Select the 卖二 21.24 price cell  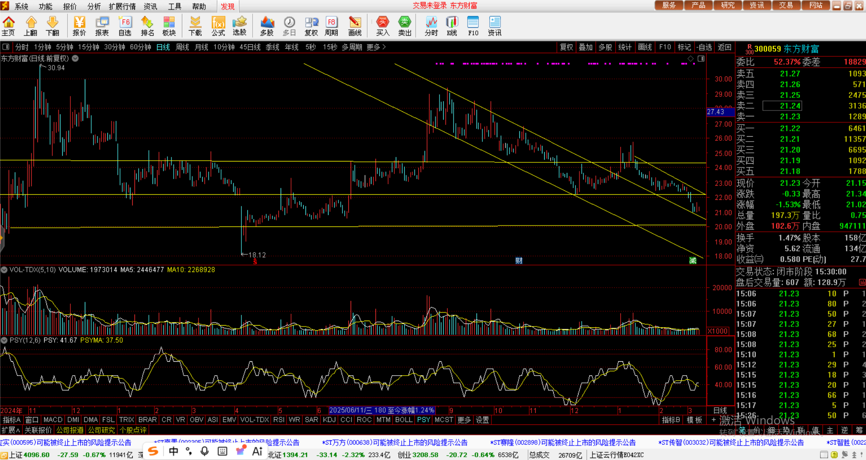coord(782,106)
